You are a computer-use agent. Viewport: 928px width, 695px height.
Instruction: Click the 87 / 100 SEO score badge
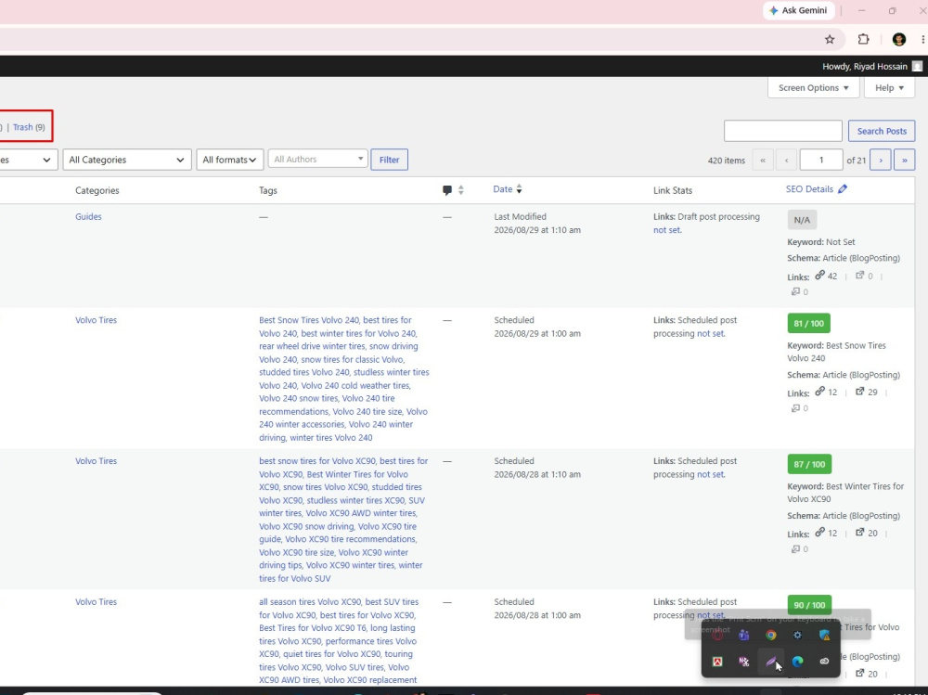pyautogui.click(x=809, y=464)
